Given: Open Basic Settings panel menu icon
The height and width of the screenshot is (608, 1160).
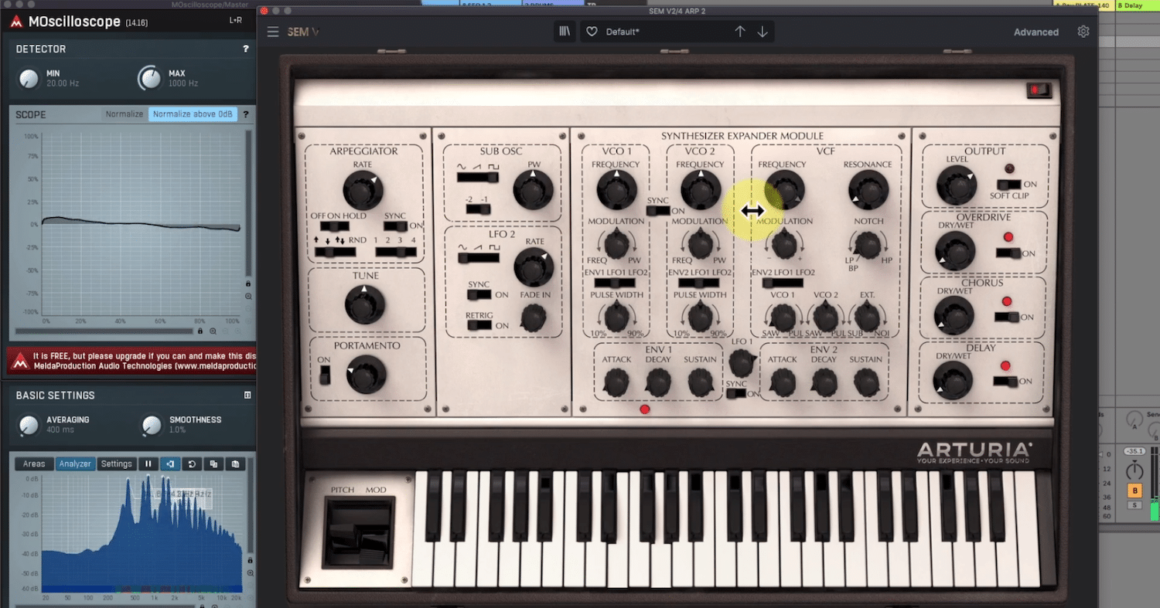Looking at the screenshot, I should [247, 395].
